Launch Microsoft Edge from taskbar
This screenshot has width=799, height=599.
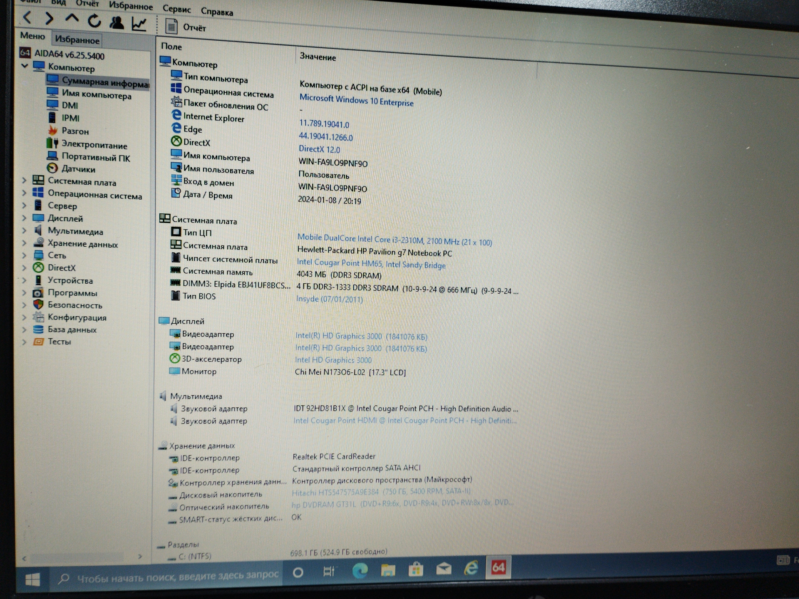coord(360,570)
